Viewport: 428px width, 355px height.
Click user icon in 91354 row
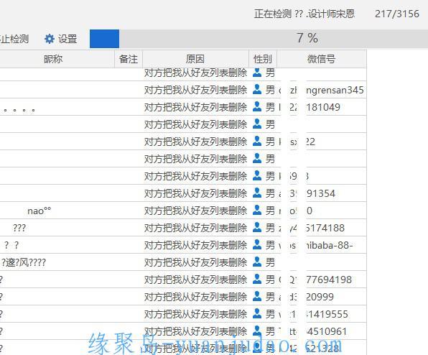coord(257,193)
